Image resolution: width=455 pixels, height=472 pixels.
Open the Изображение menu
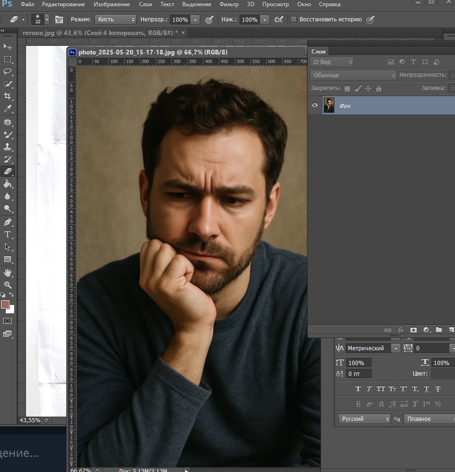click(112, 4)
